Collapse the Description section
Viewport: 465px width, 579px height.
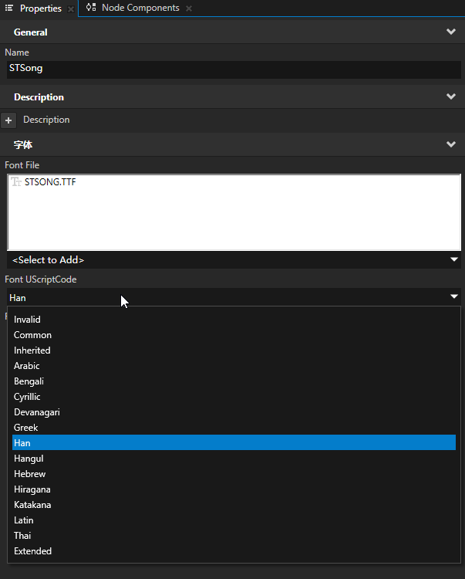coord(450,96)
